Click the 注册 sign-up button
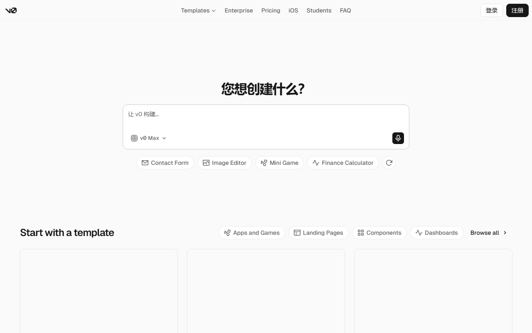 pyautogui.click(x=517, y=10)
